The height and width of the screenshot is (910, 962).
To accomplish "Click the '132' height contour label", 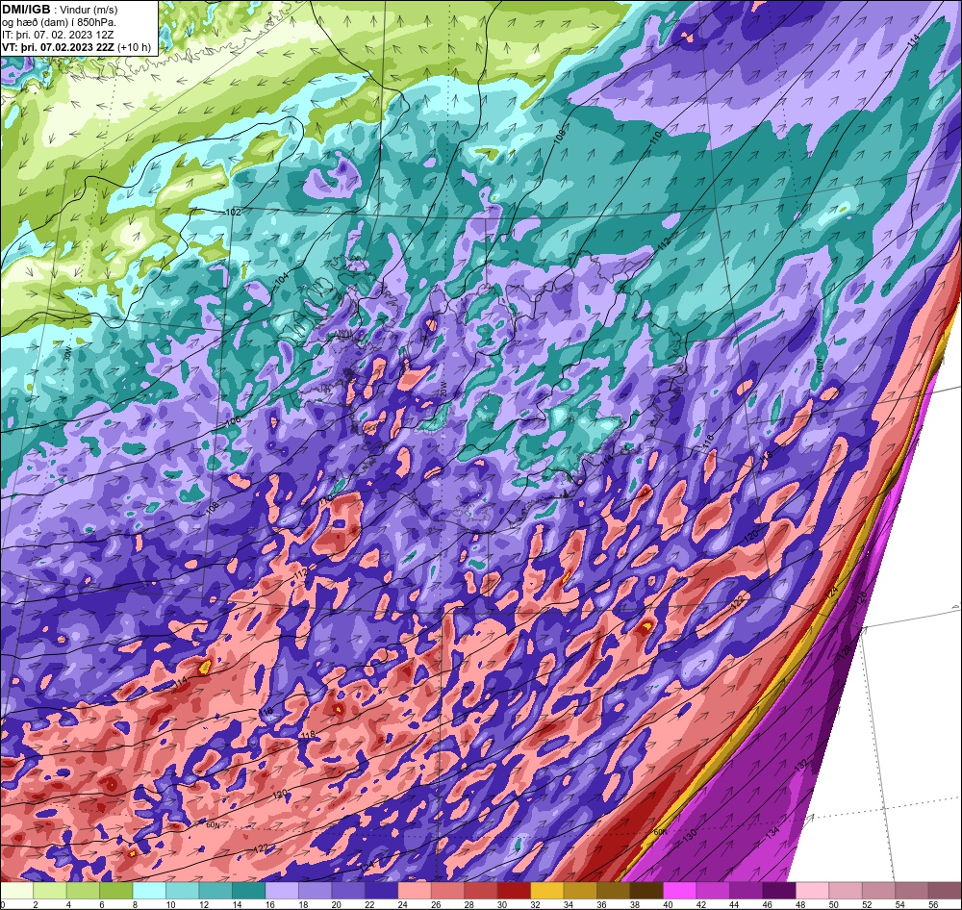I will point(800,766).
